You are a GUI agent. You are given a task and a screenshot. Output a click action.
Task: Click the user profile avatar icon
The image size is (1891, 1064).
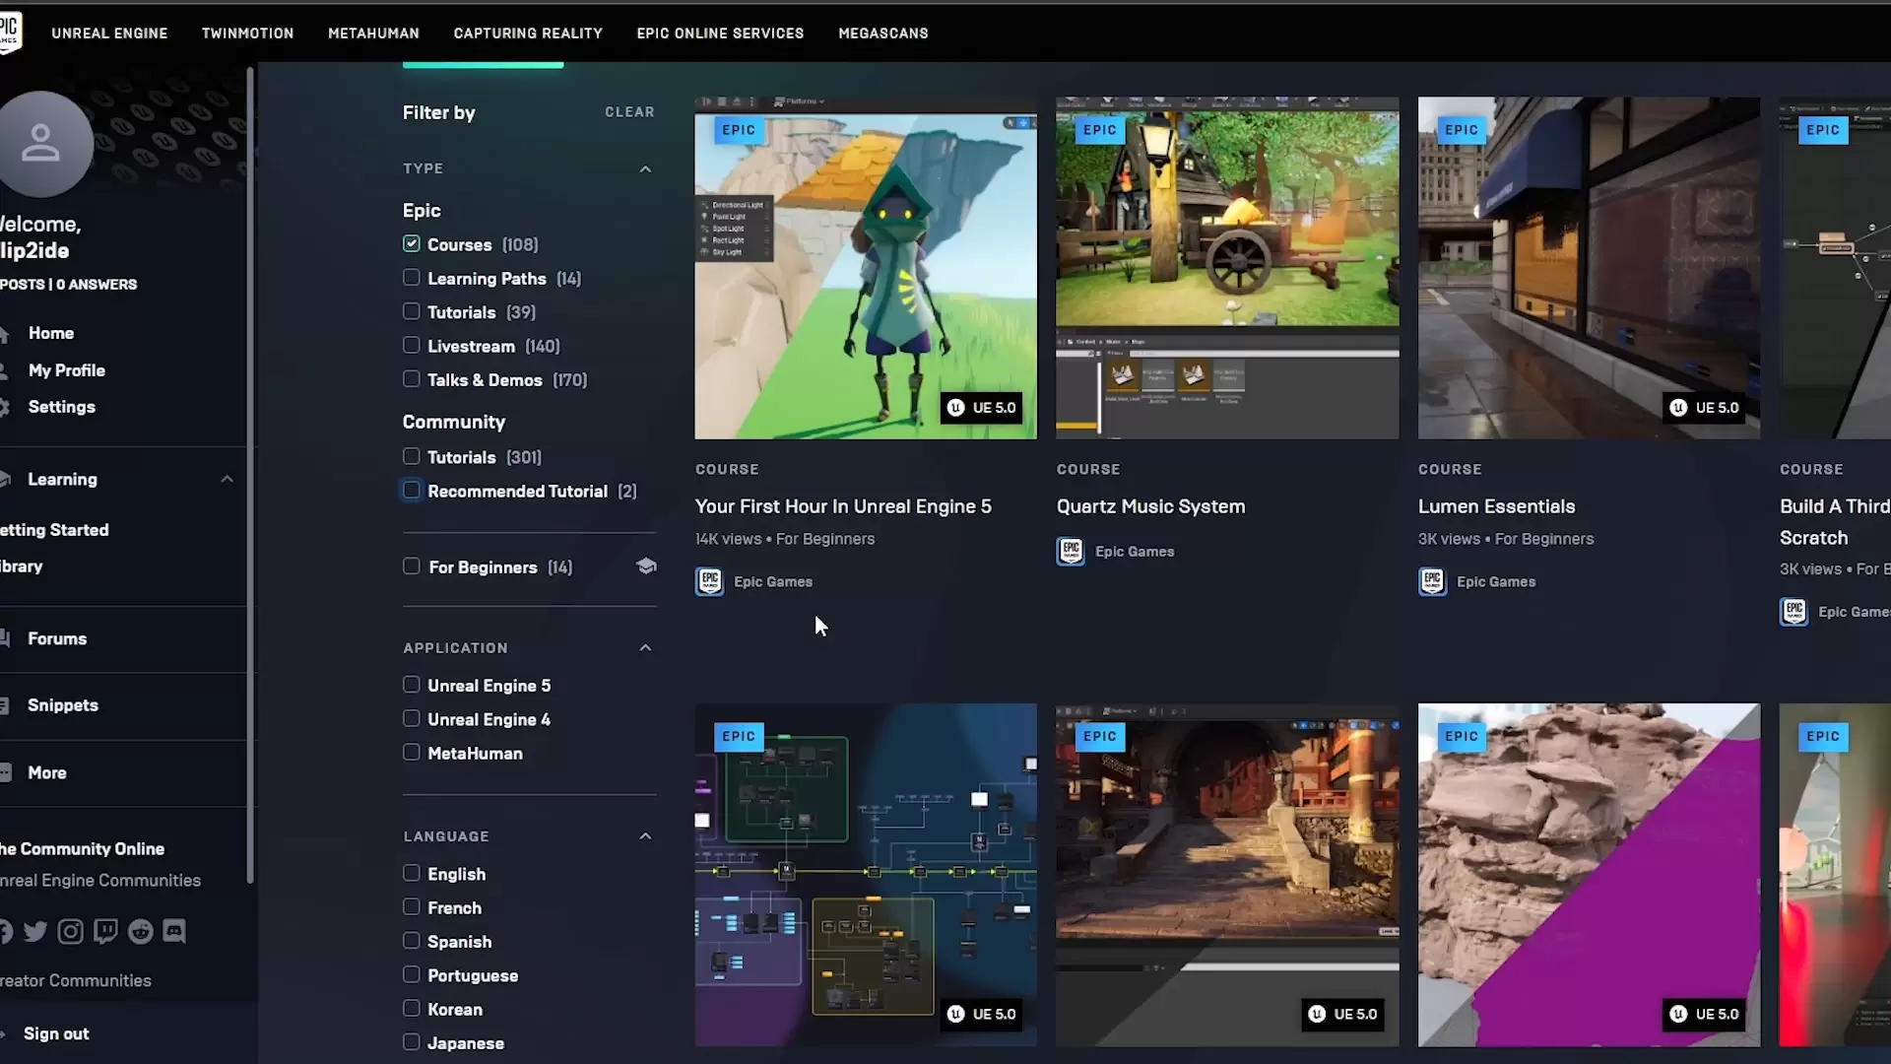pyautogui.click(x=41, y=144)
